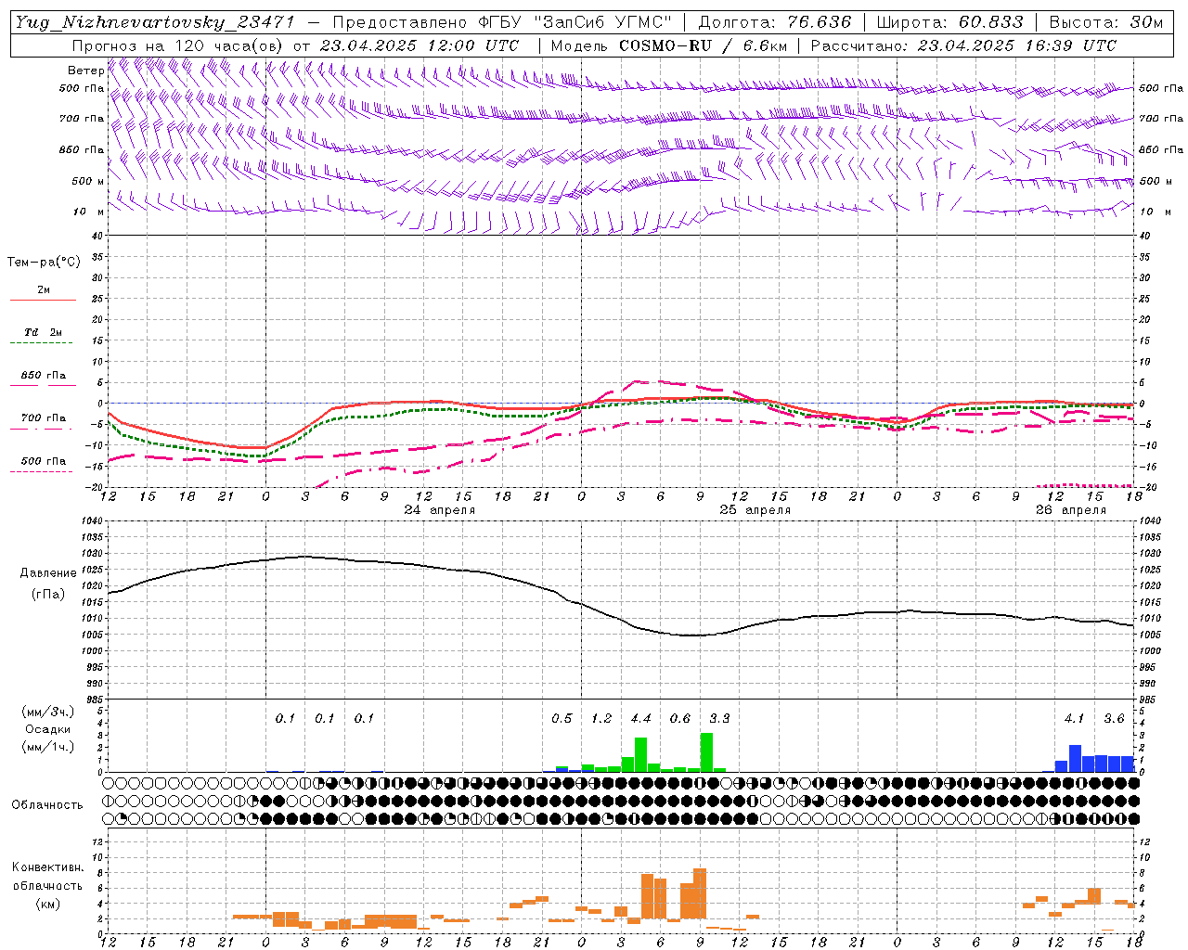Viewport: 1188px width, 950px height.
Task: Click the 'Модель COSMO-RU / 6.6км' text
Action: (x=668, y=45)
